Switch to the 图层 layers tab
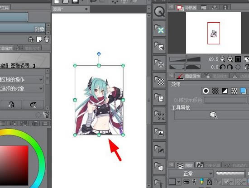 click(x=185, y=165)
